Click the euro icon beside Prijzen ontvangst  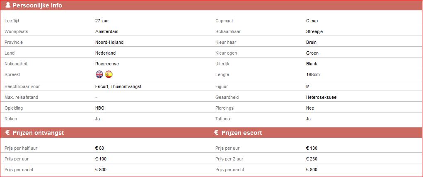pyautogui.click(x=7, y=133)
